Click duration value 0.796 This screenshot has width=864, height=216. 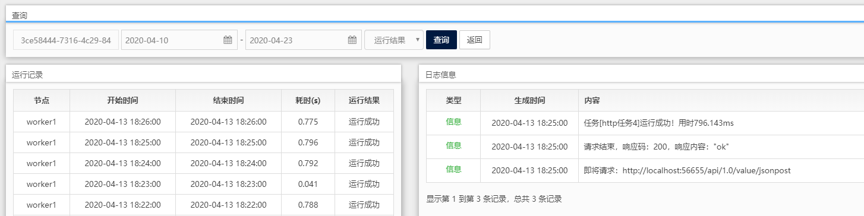[x=308, y=142]
